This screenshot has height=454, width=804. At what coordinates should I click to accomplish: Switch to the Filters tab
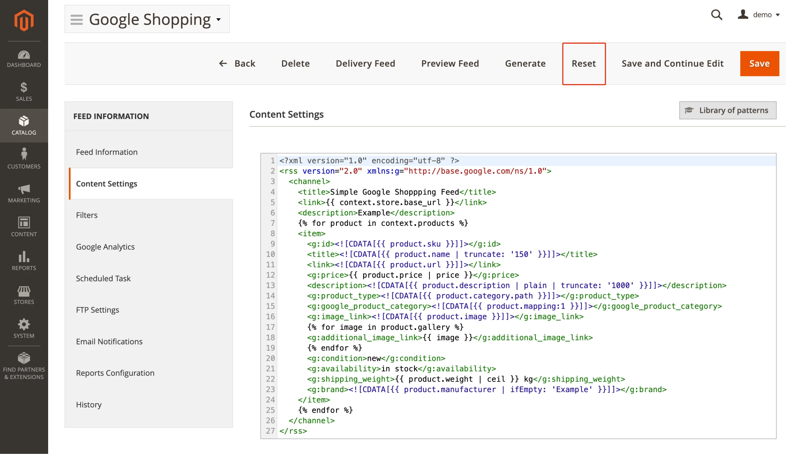87,215
